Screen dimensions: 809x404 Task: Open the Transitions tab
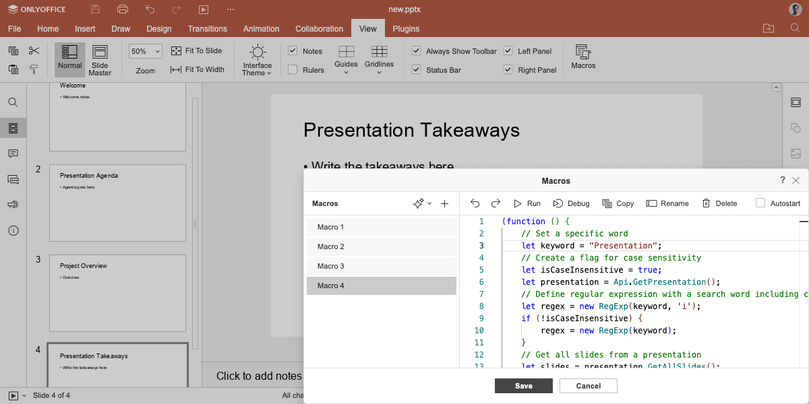point(208,29)
